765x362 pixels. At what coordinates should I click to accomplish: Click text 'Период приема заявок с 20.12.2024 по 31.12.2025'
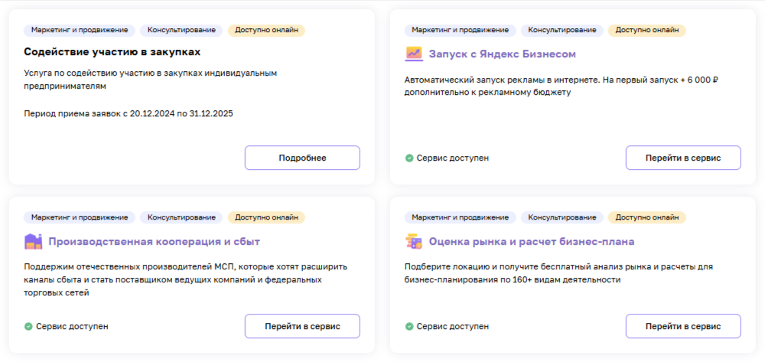click(129, 114)
